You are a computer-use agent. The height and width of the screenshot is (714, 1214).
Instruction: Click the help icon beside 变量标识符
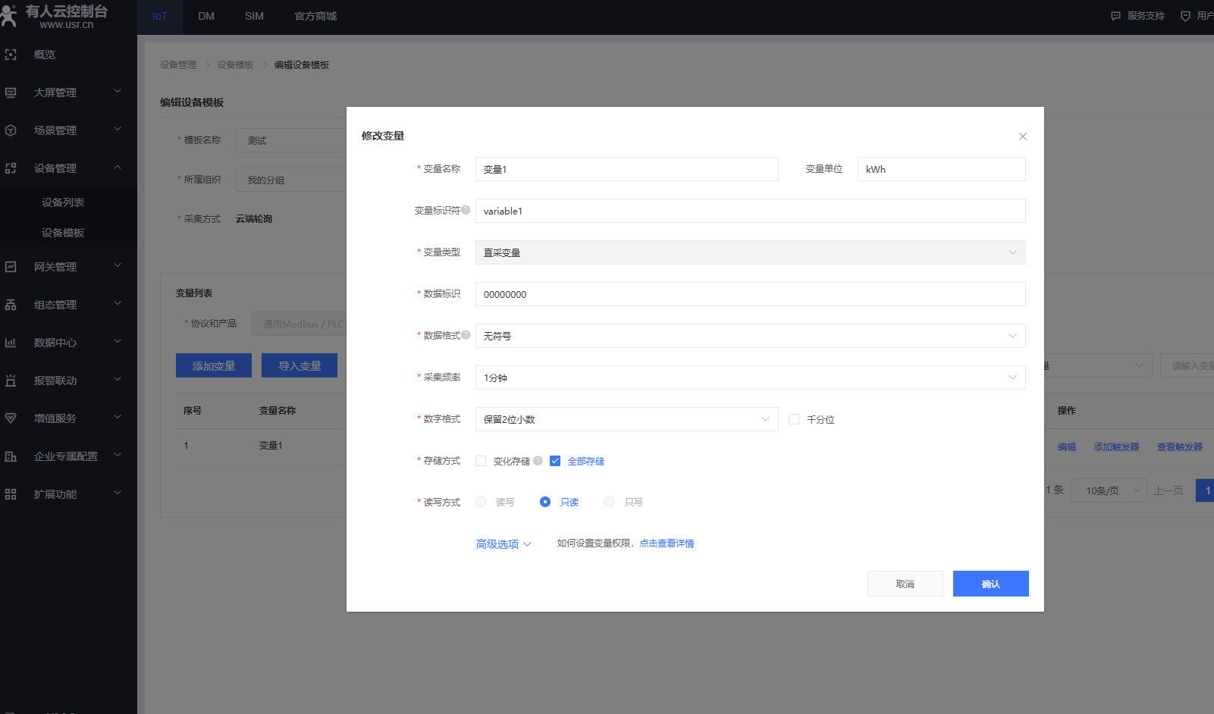click(x=466, y=210)
